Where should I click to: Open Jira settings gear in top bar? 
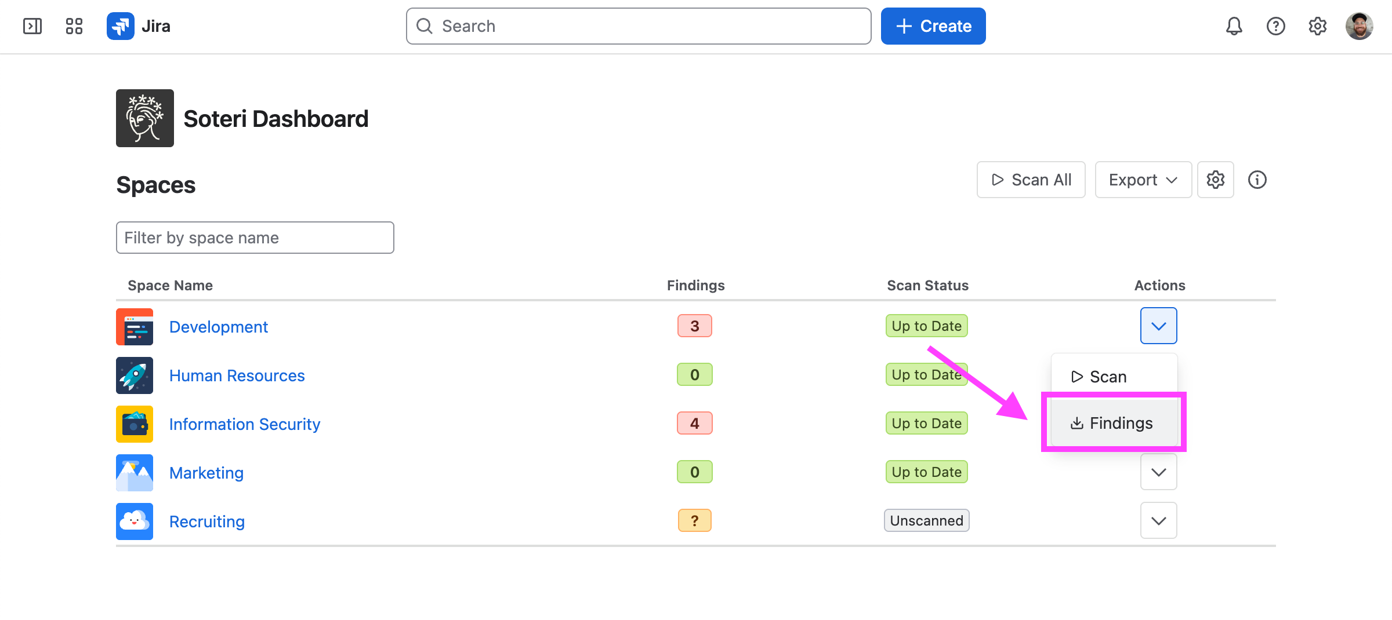(x=1318, y=26)
